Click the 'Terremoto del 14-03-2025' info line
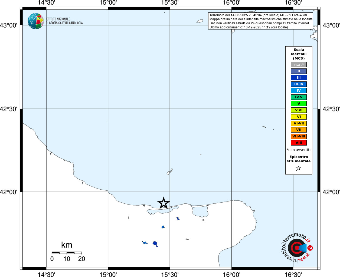Image resolution: width=340 pixels, height=277 pixels. [258, 15]
